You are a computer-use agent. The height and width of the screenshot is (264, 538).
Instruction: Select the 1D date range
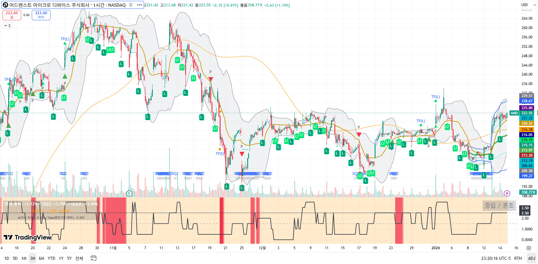click(7, 258)
